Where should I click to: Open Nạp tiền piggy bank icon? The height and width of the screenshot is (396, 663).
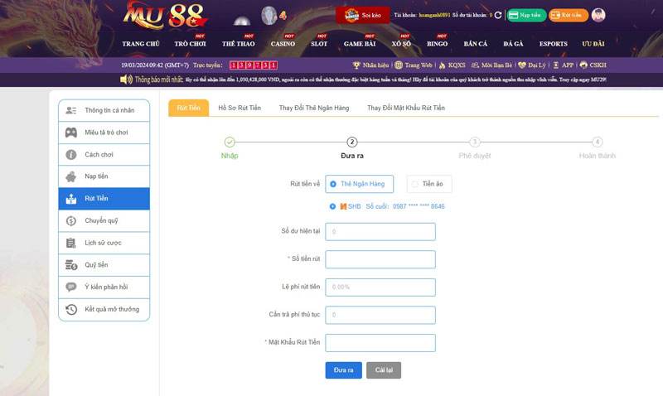point(71,176)
